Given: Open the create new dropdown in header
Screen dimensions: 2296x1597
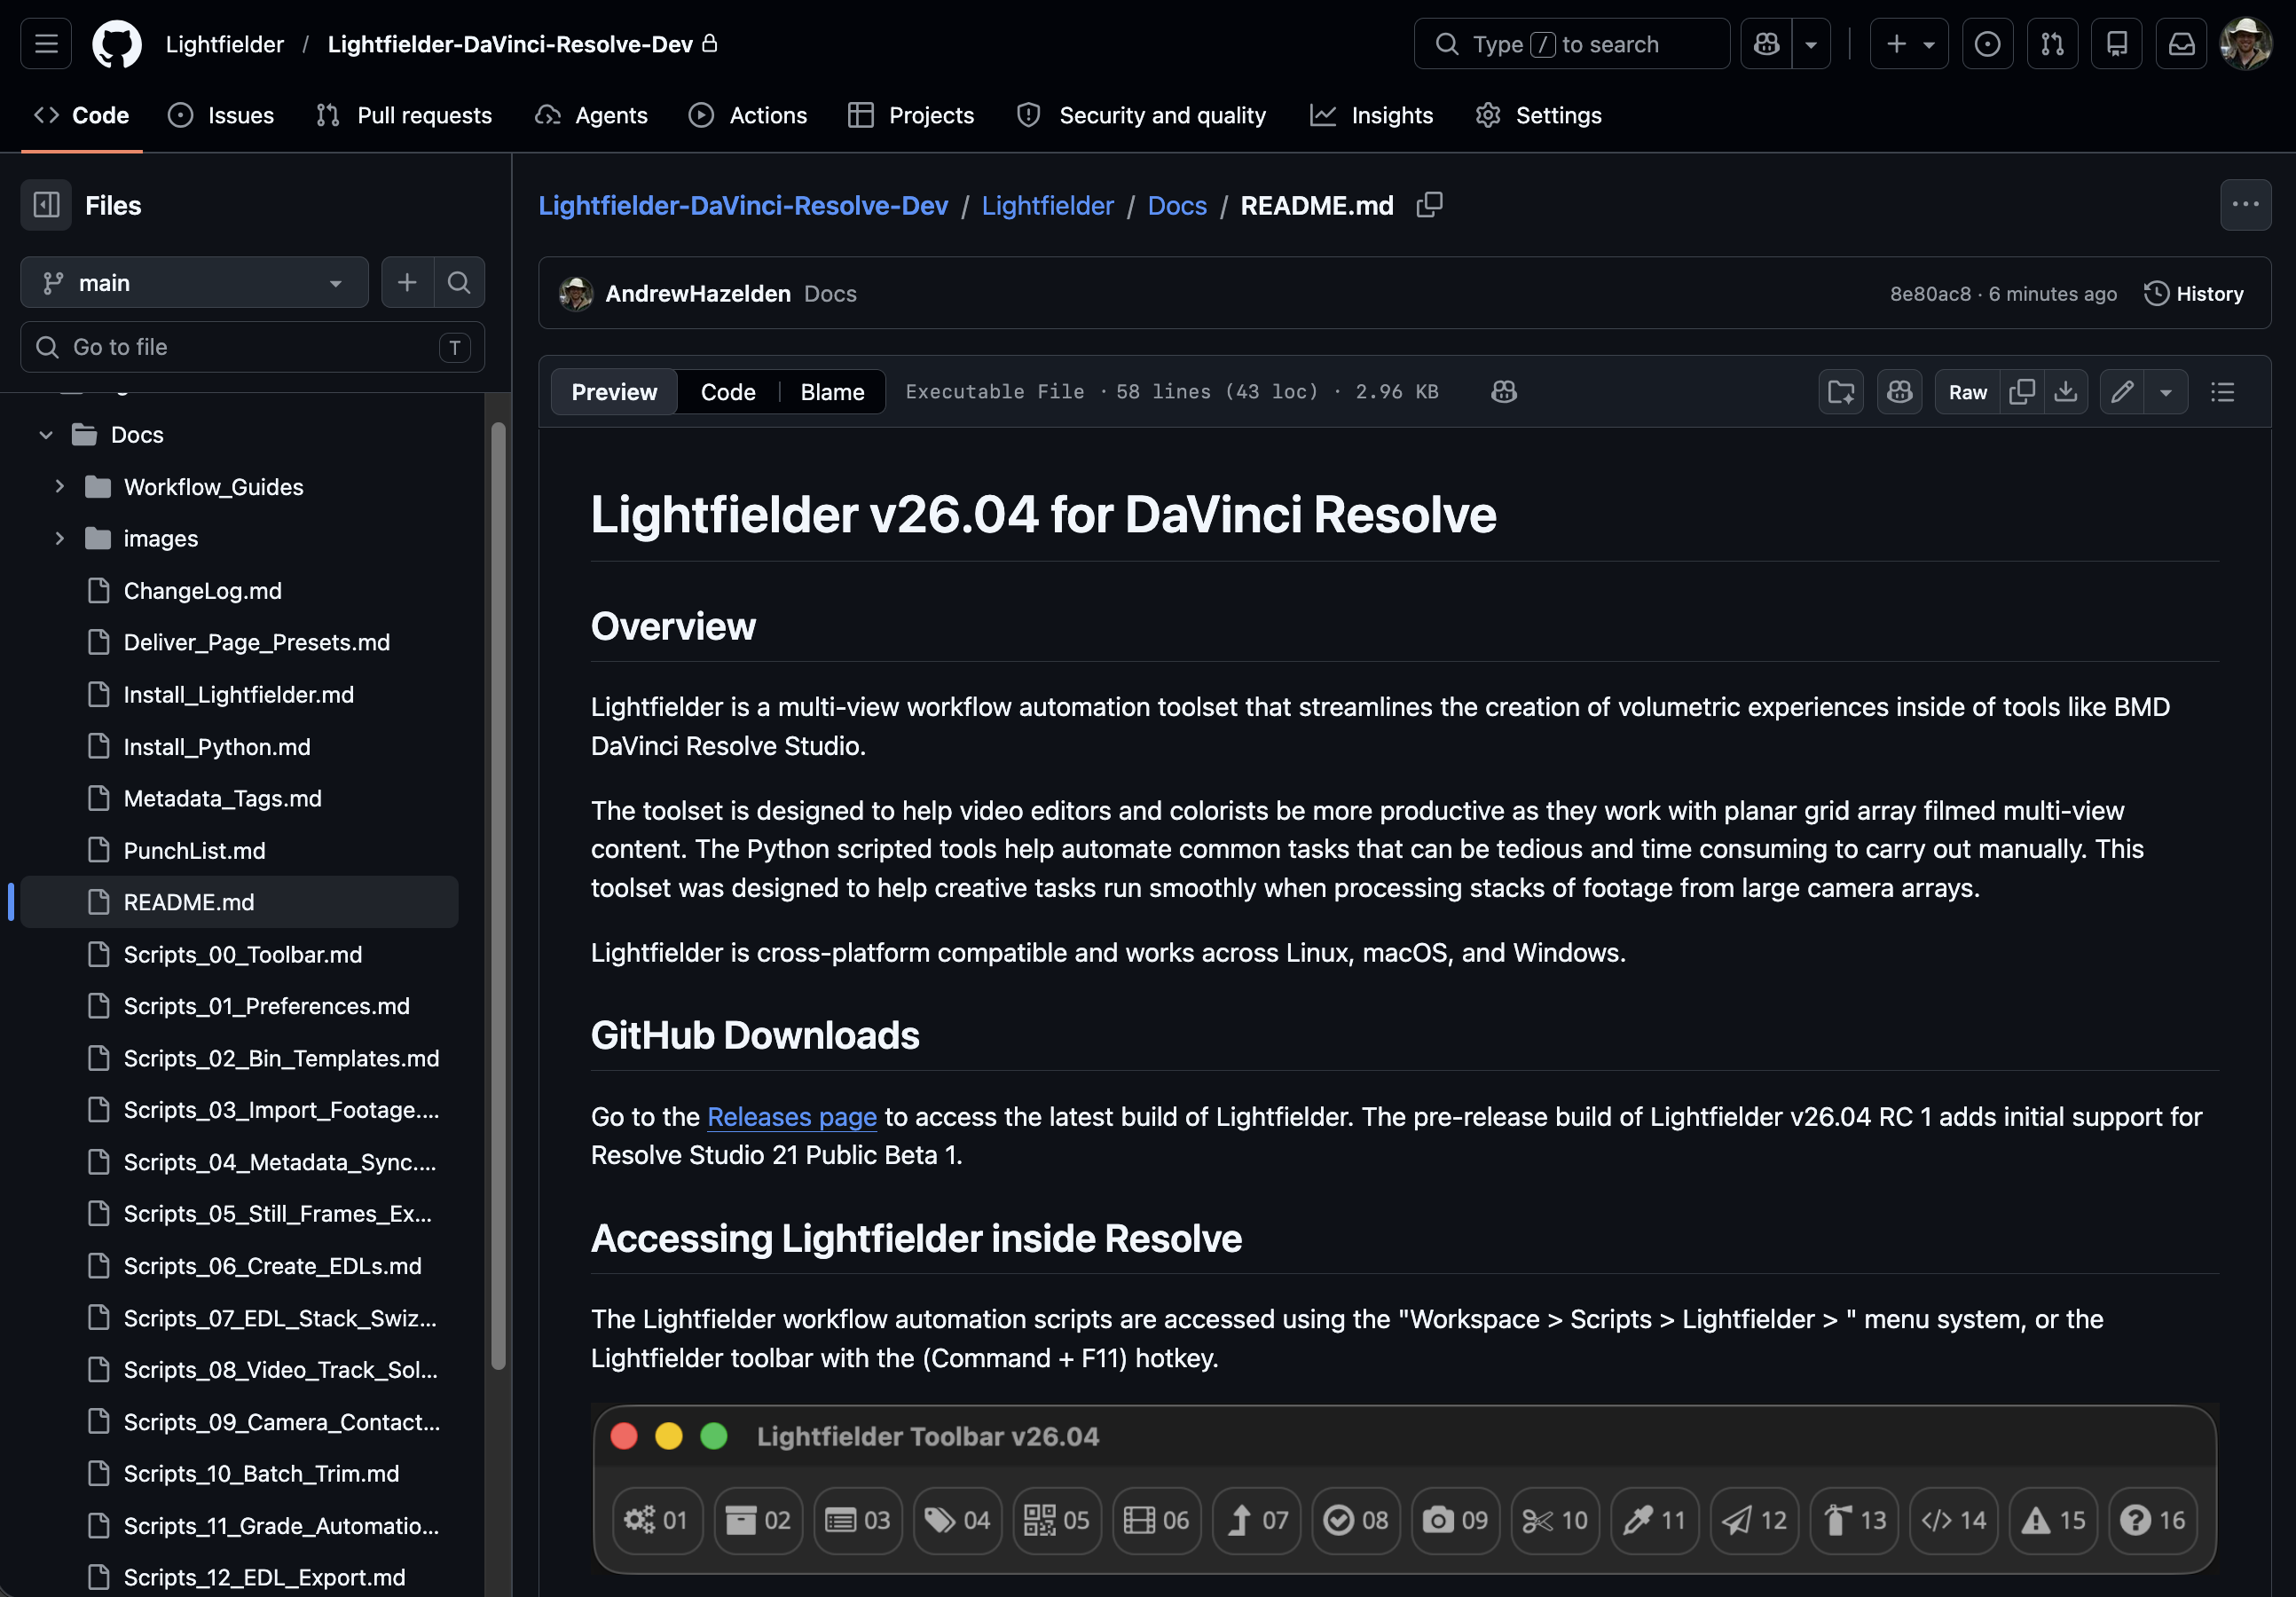Looking at the screenshot, I should (x=1908, y=44).
